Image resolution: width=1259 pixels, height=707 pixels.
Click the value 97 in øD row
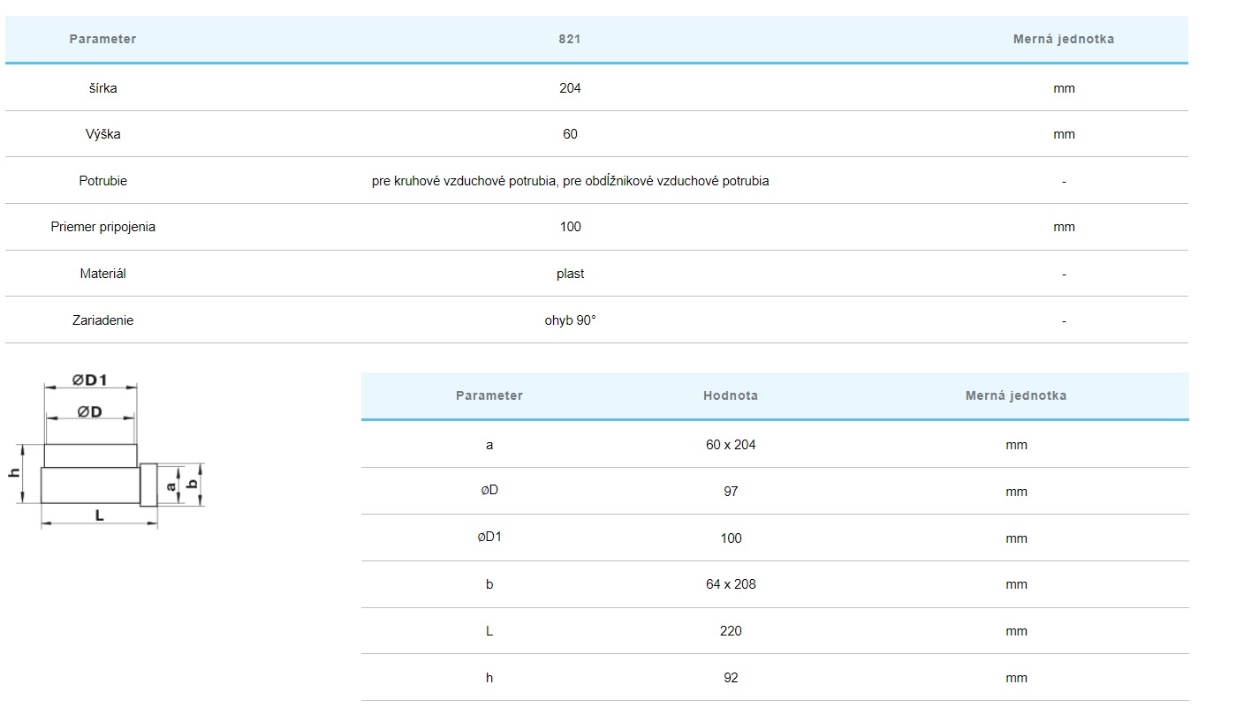pyautogui.click(x=731, y=492)
